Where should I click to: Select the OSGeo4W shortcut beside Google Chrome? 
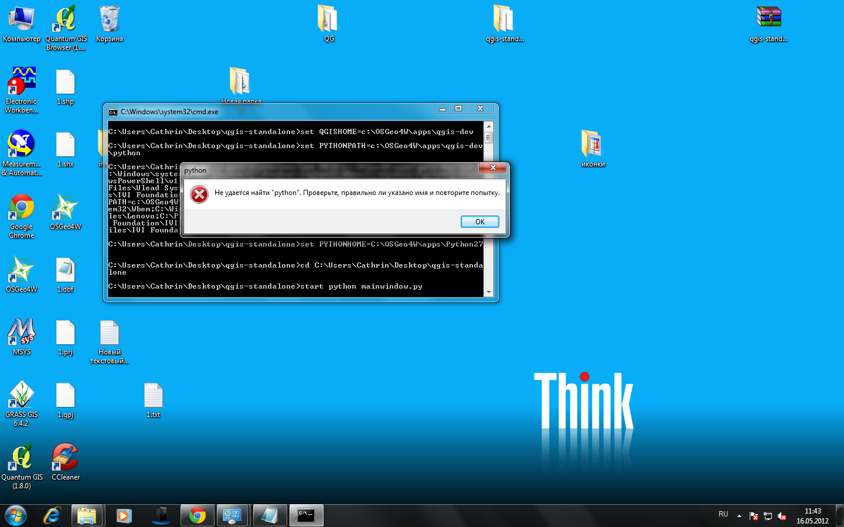(x=66, y=212)
